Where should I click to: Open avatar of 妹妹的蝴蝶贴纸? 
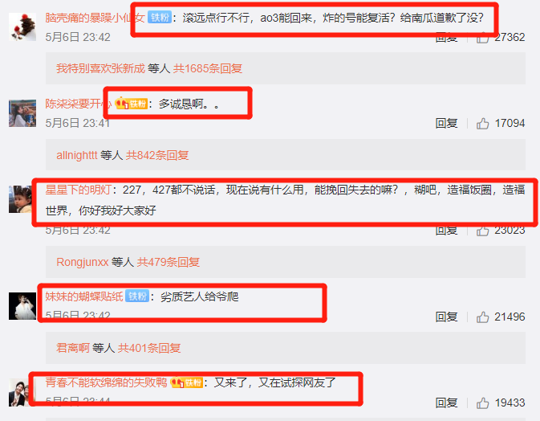22,306
